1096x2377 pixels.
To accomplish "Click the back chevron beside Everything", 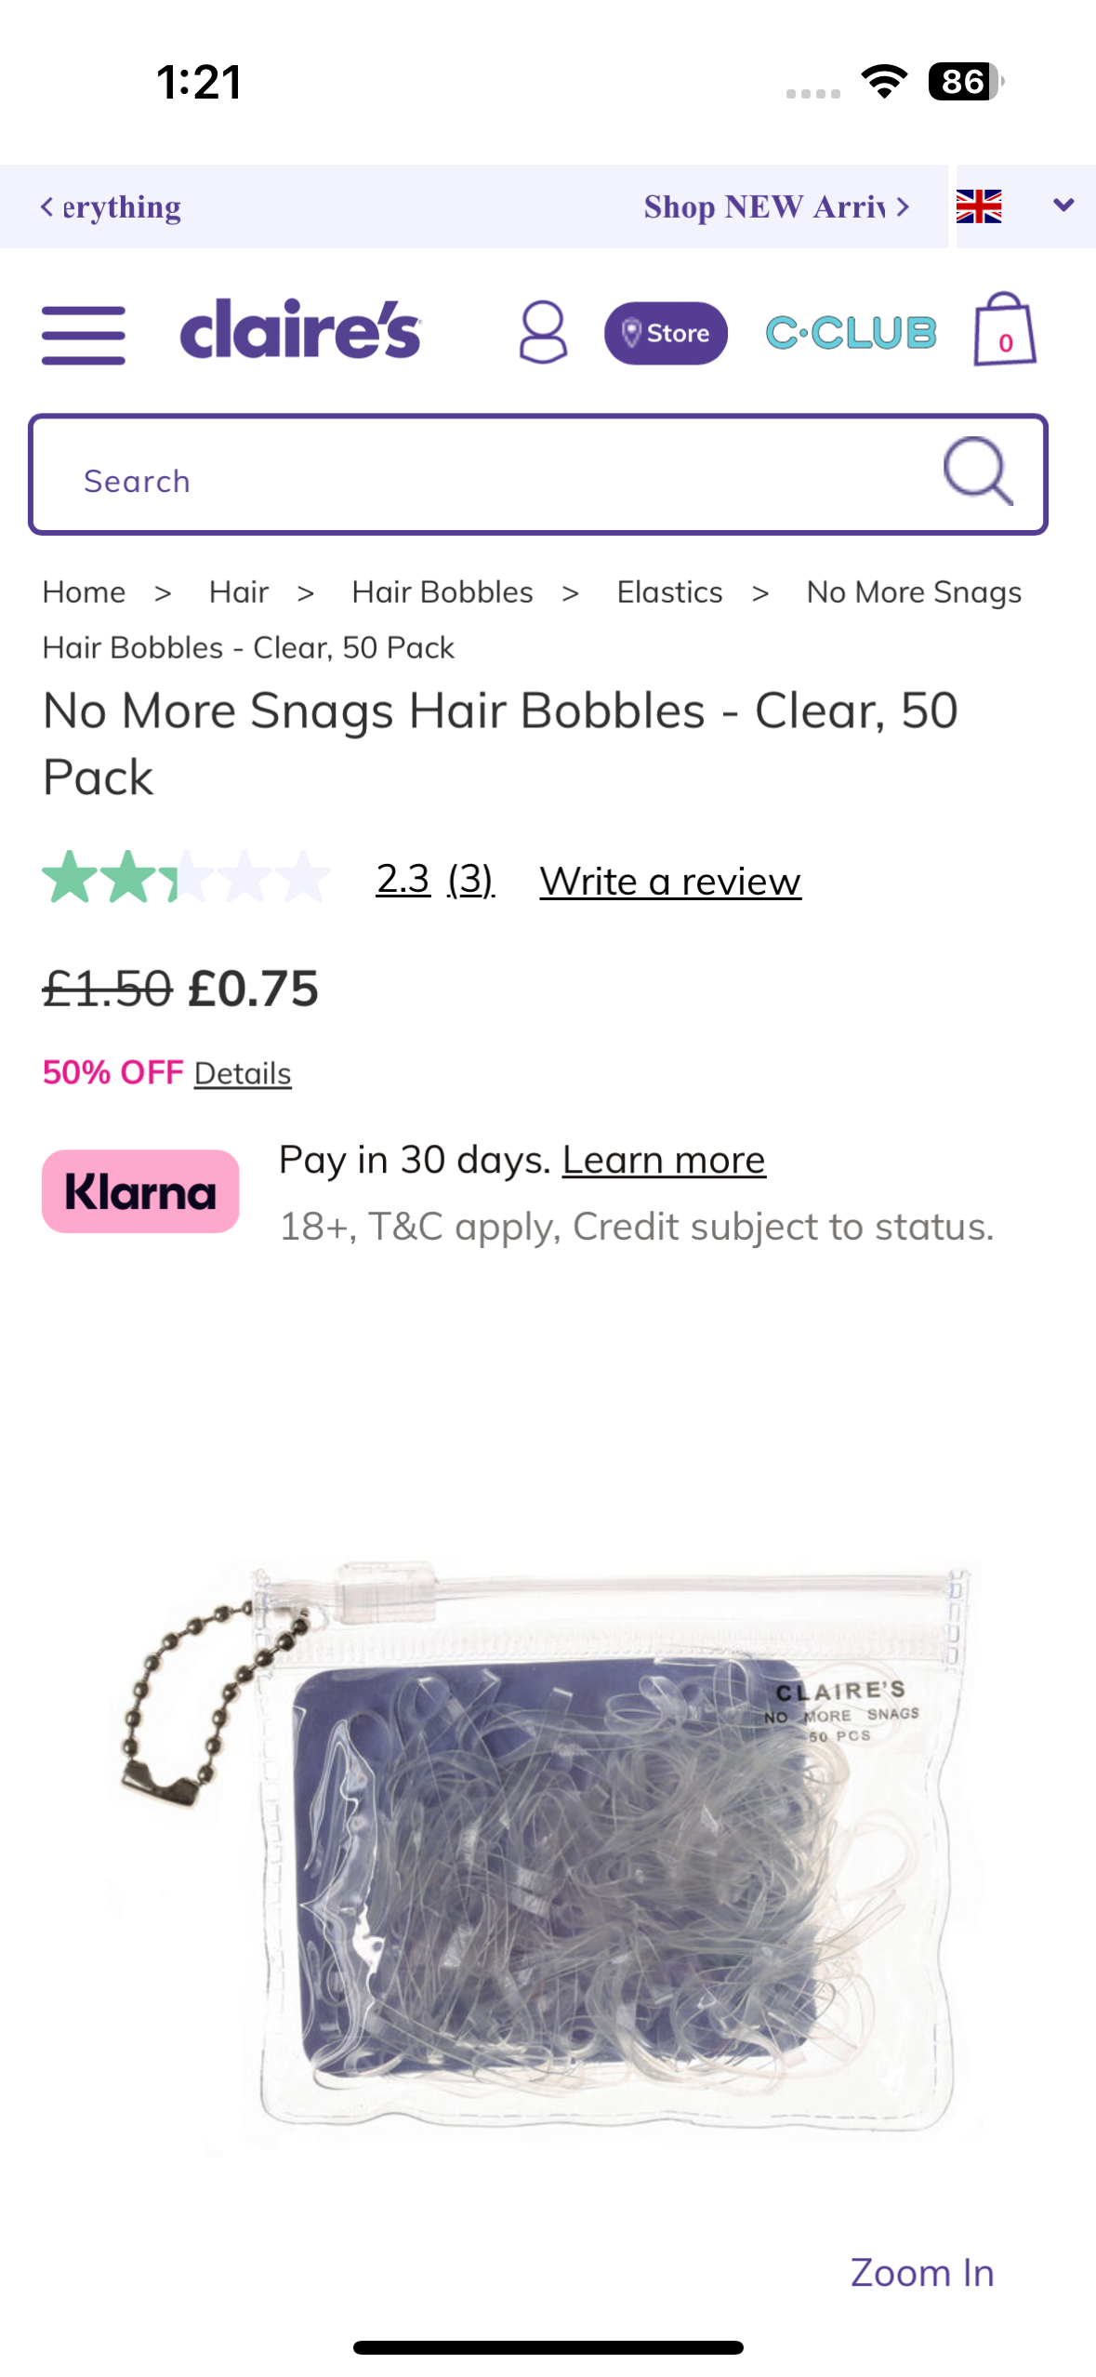I will click(x=48, y=206).
